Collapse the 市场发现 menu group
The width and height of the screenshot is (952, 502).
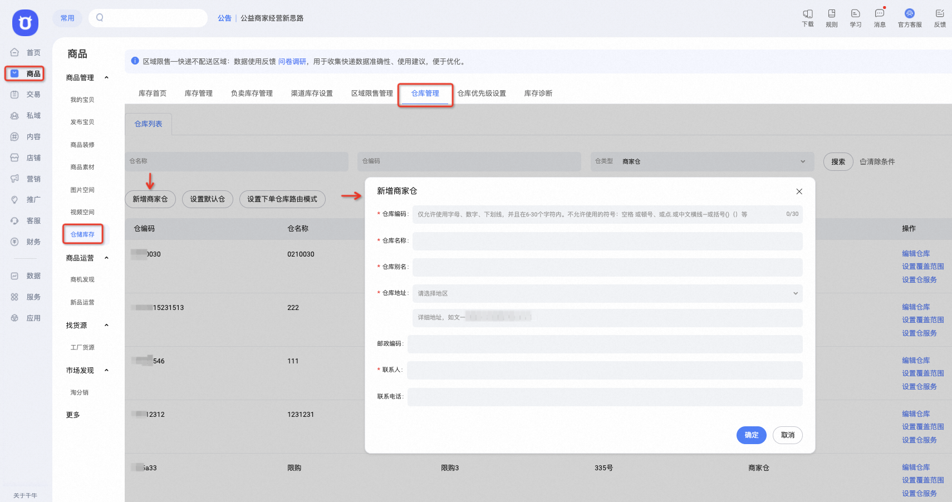pos(106,370)
